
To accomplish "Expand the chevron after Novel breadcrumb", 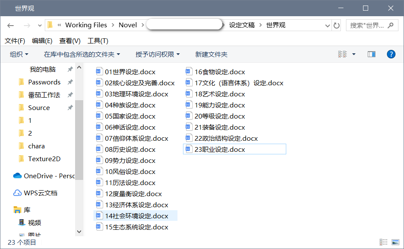I will pyautogui.click(x=142, y=25).
